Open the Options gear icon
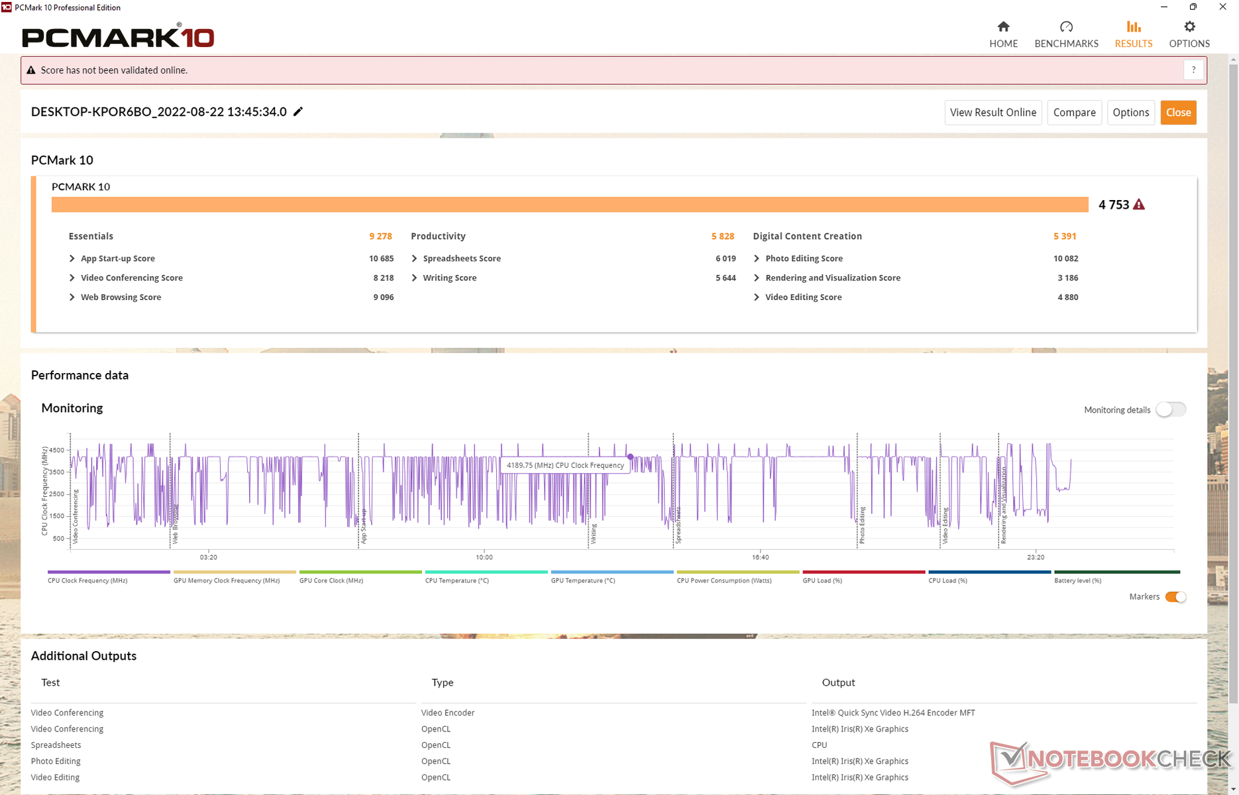1239x795 pixels. [1189, 27]
